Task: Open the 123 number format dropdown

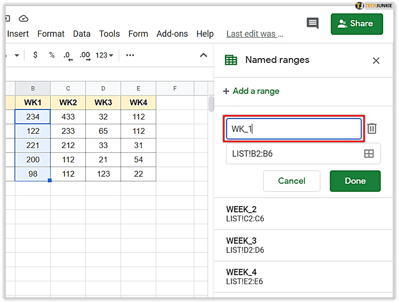Action: click(104, 55)
